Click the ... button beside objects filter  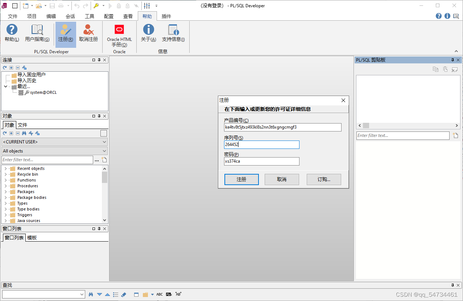97,160
